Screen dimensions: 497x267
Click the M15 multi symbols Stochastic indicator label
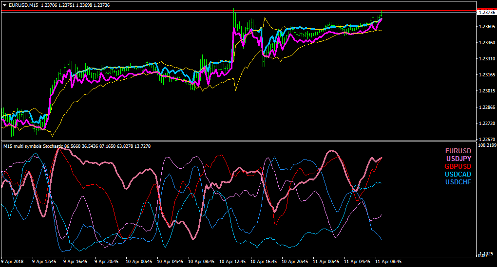pyautogui.click(x=33, y=146)
